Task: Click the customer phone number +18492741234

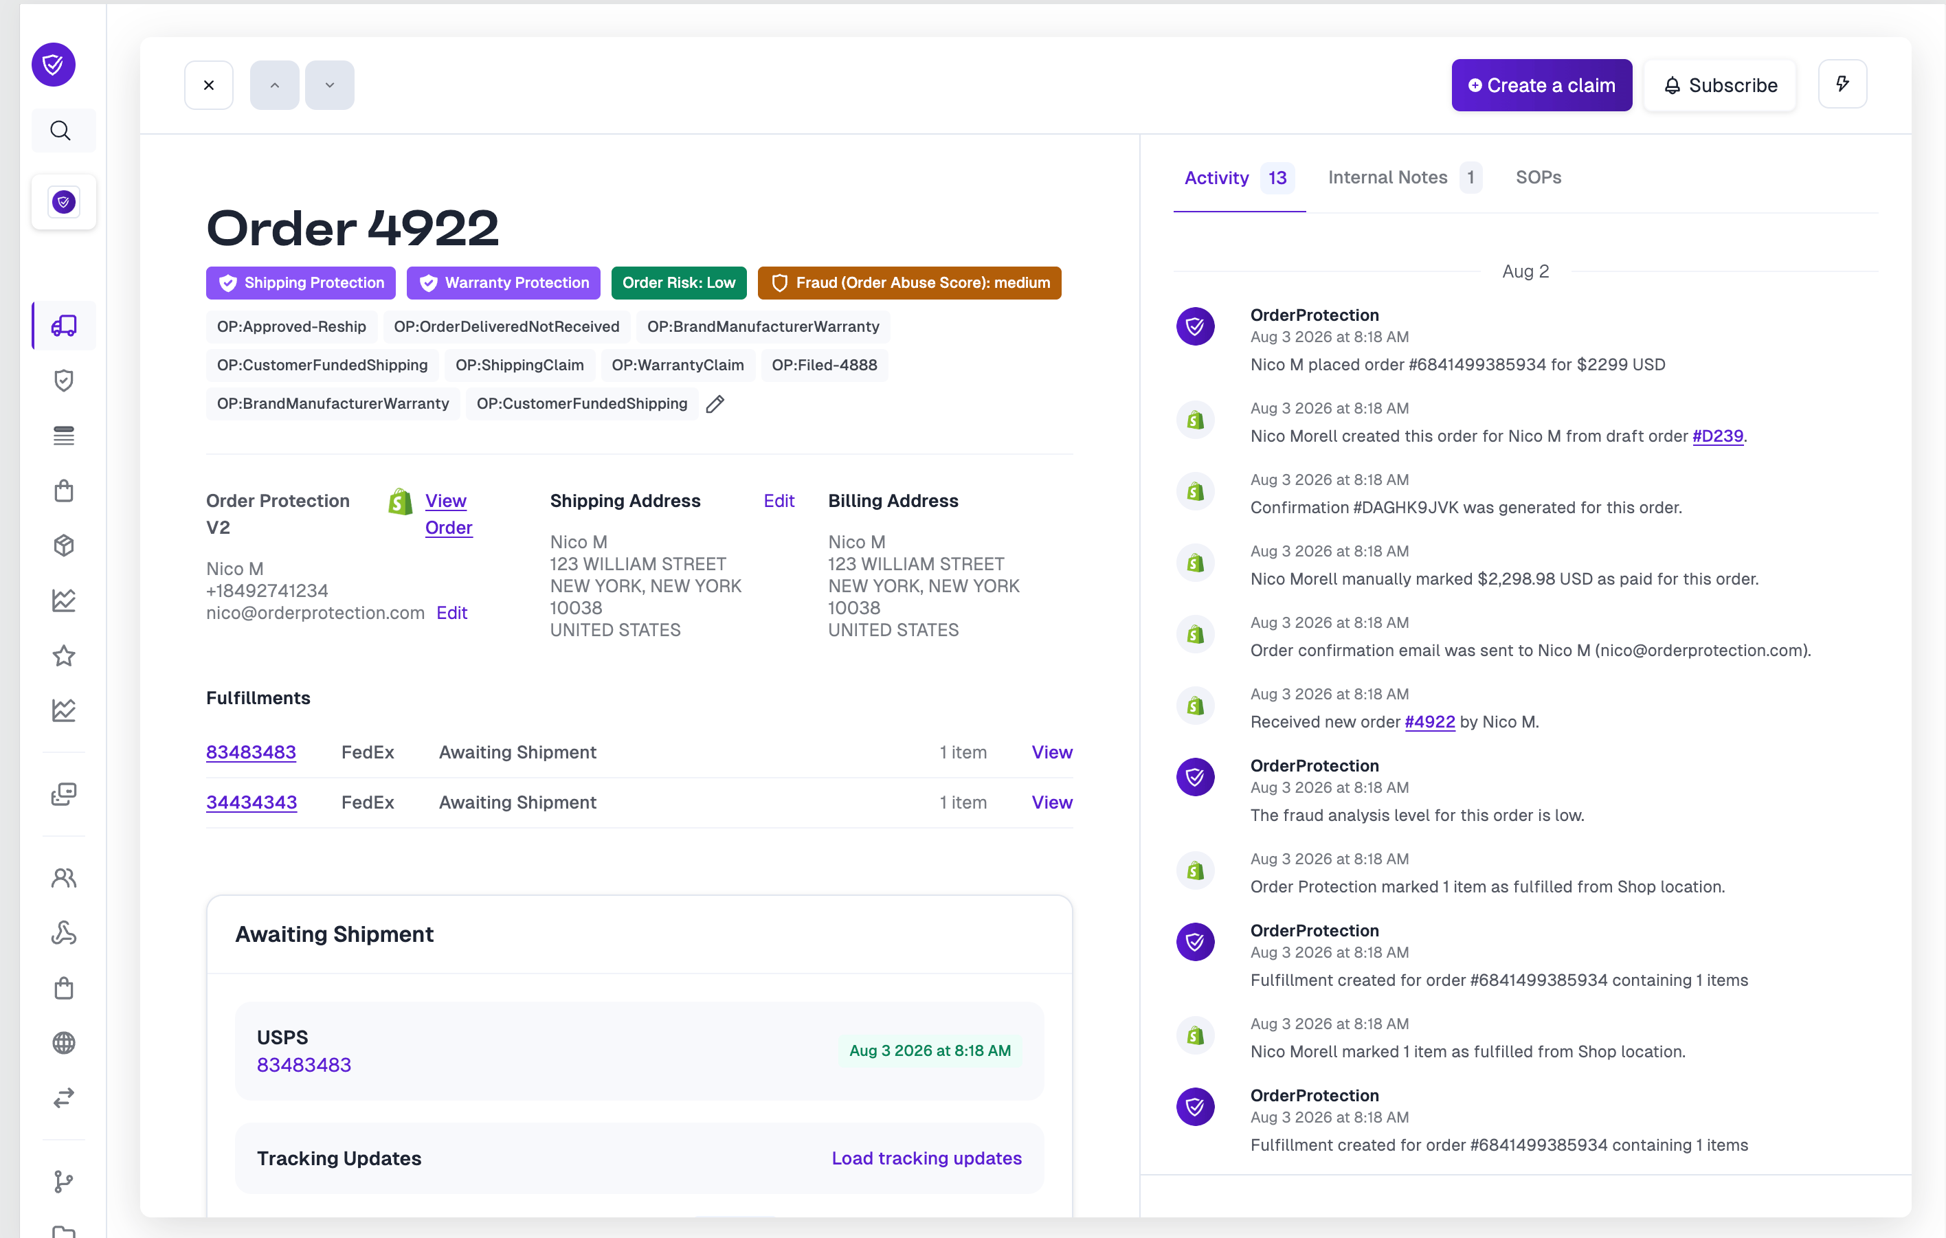Action: point(267,591)
